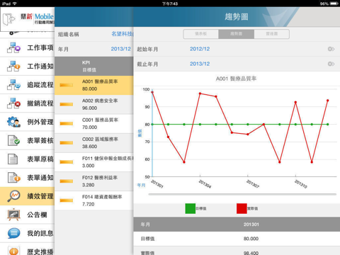Tap the 目標值 table value 80.000
The image size is (340, 255).
pos(251,239)
